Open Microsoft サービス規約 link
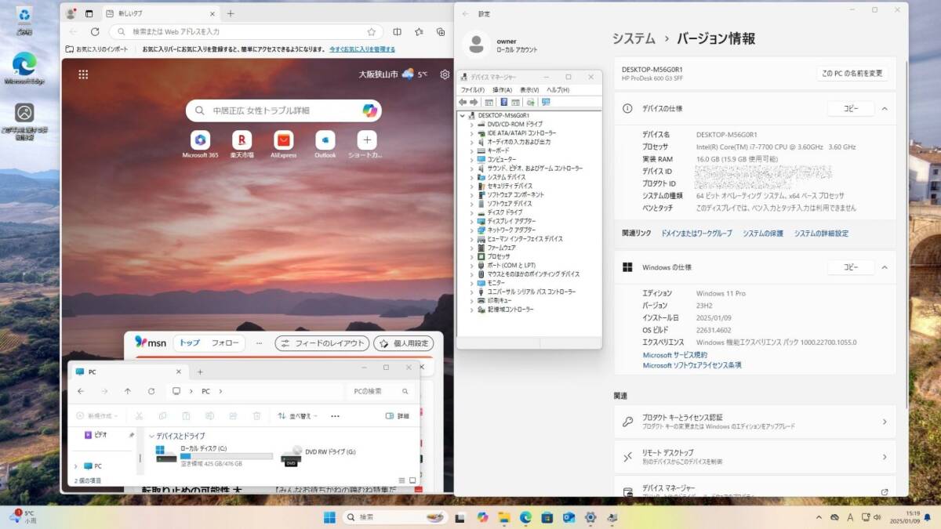The width and height of the screenshot is (941, 529). point(675,355)
